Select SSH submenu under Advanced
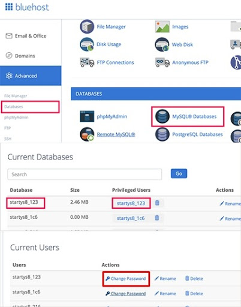 [8, 139]
